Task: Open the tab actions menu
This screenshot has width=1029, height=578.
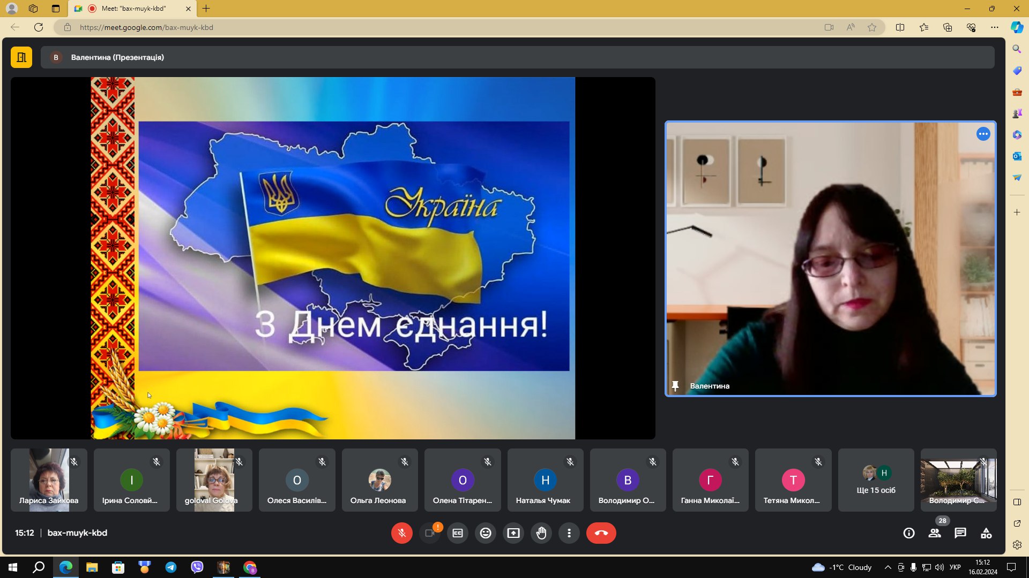Action: 56,9
